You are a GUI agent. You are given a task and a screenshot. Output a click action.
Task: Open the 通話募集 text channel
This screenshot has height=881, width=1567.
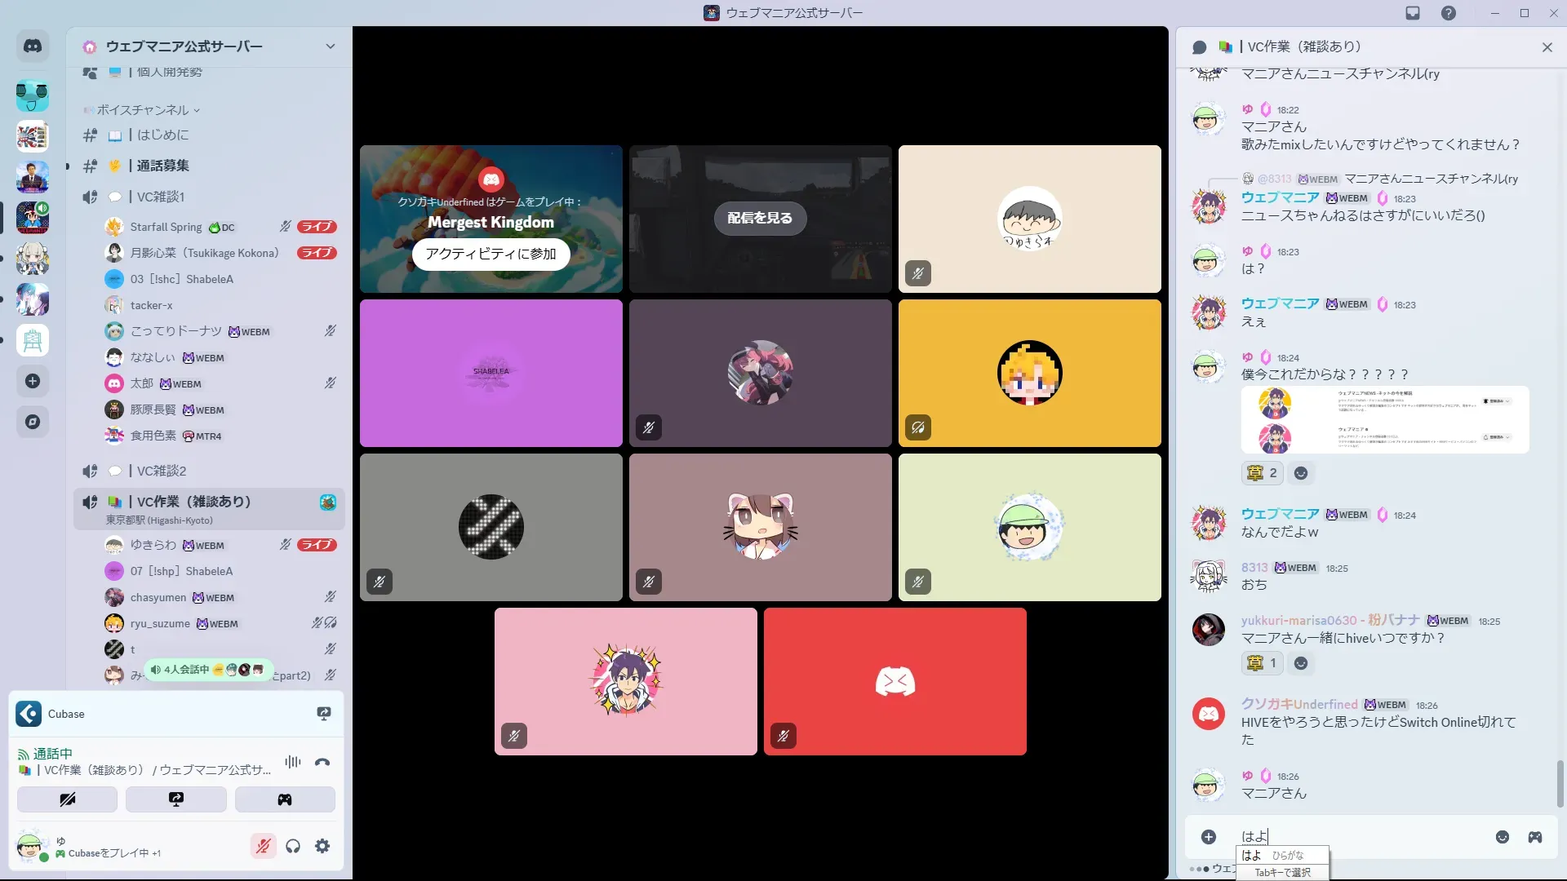[x=162, y=166]
